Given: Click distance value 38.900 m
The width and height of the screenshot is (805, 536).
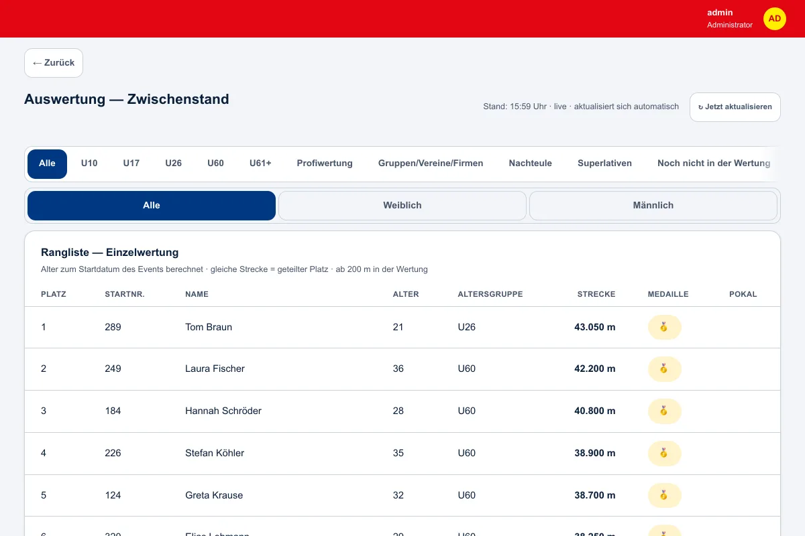Looking at the screenshot, I should (x=595, y=454).
